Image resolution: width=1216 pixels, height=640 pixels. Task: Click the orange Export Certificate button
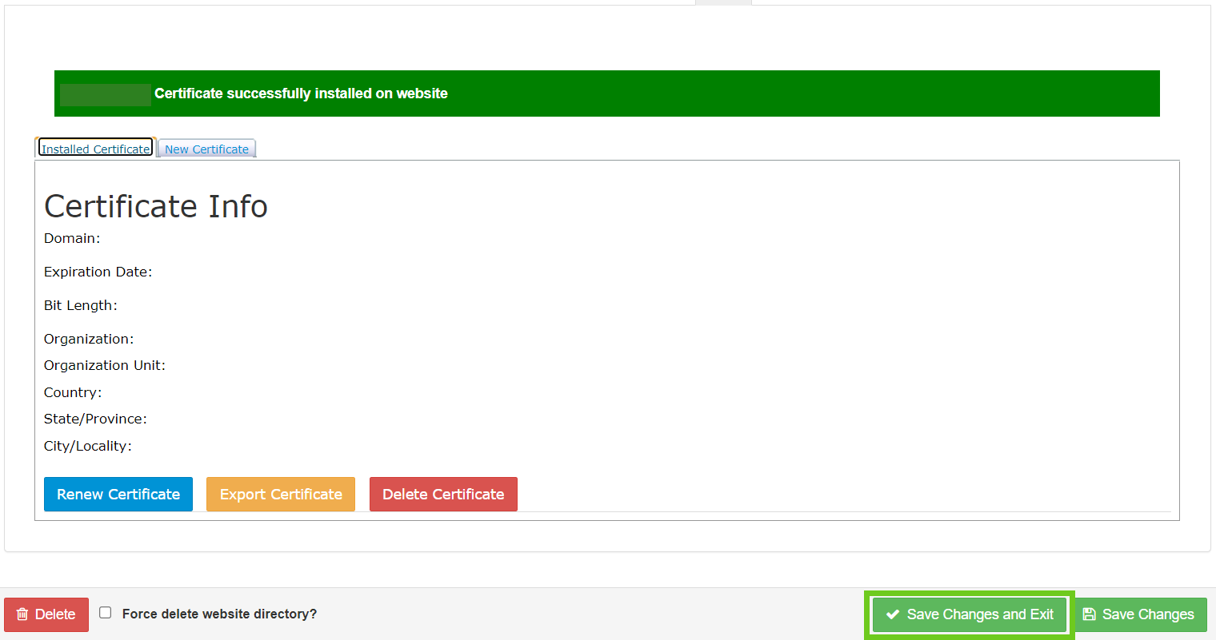click(x=281, y=495)
